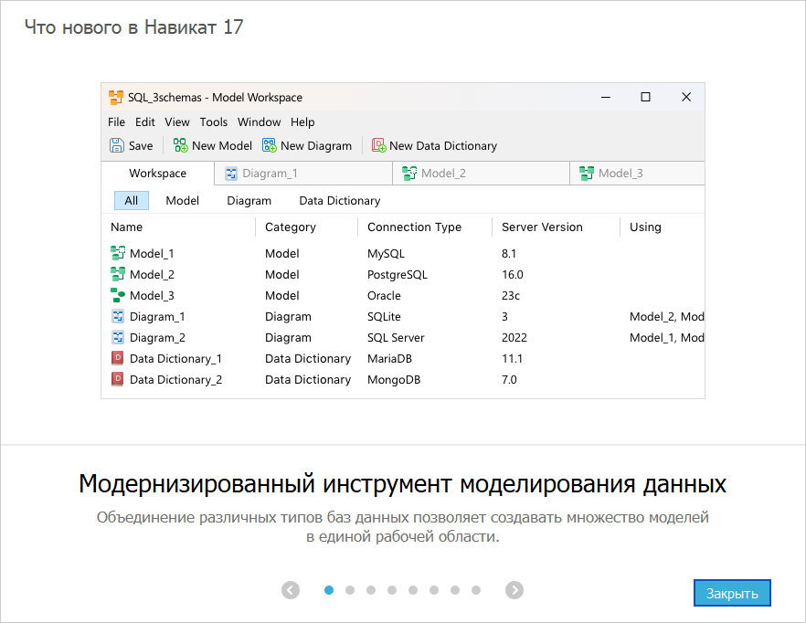Sort by the Connection Type column header
The image size is (806, 623).
(x=414, y=227)
